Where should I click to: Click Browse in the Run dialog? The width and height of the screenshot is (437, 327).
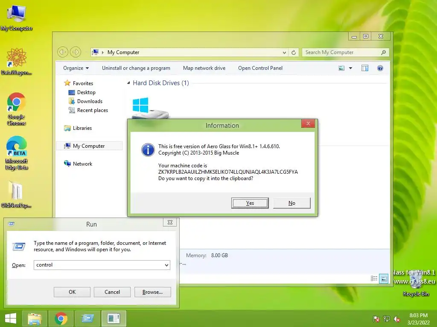tap(152, 292)
